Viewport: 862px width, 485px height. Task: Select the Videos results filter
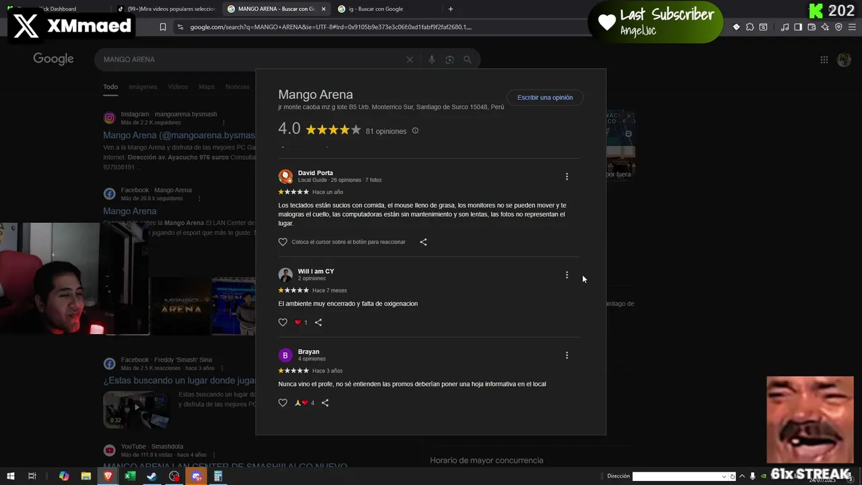(x=178, y=87)
